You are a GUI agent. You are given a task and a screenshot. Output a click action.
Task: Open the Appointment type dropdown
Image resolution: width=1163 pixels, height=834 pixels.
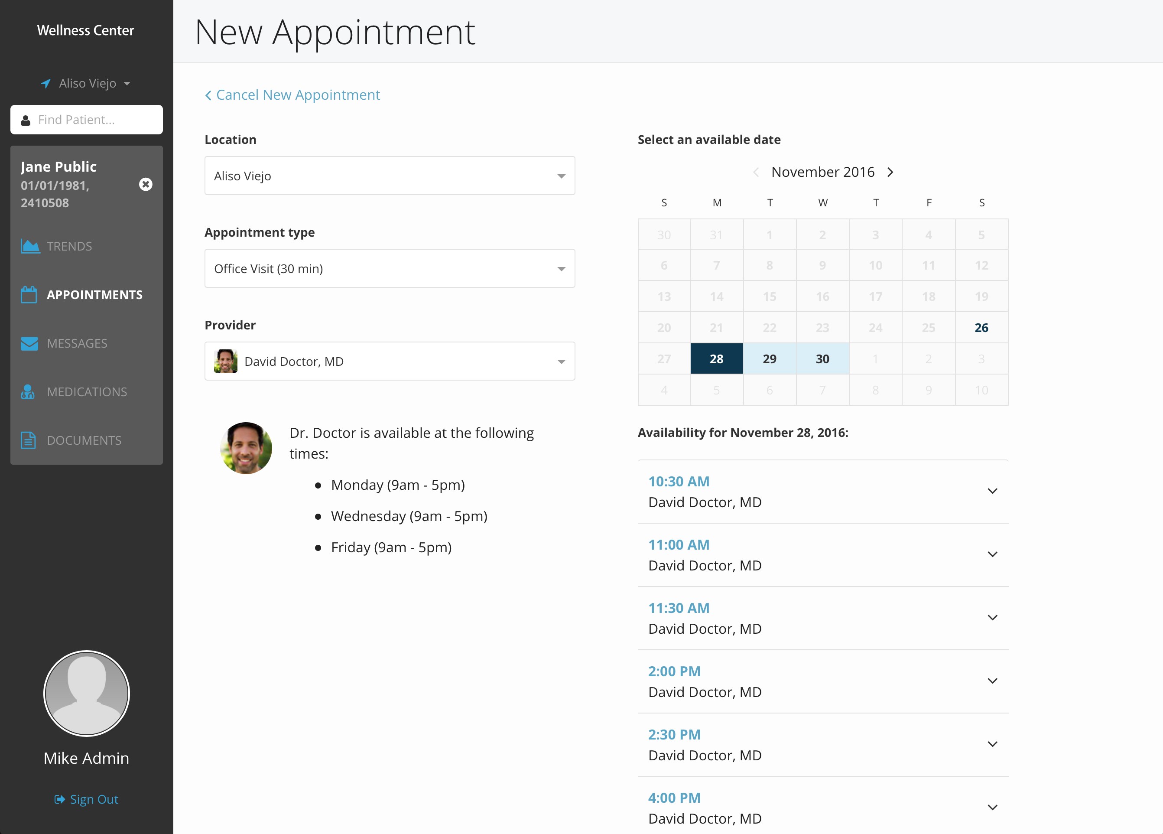389,269
